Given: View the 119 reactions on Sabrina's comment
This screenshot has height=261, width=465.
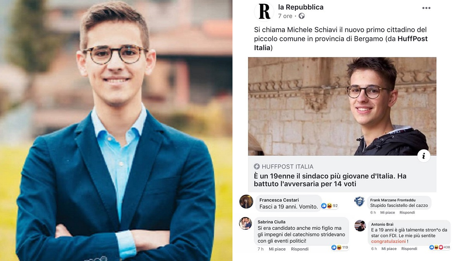Looking at the screenshot, I should (339, 247).
